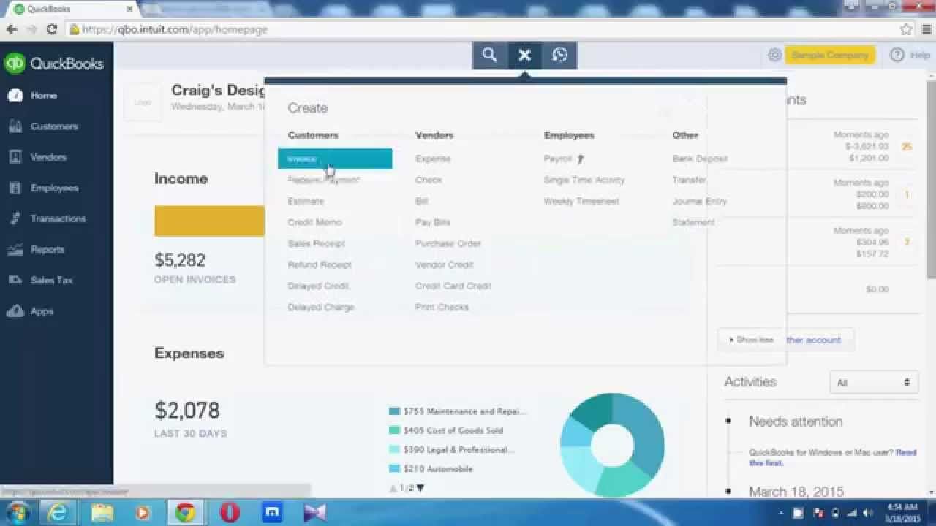The height and width of the screenshot is (526, 936).
Task: Choose Refund Receipt under Customers
Action: pos(320,264)
